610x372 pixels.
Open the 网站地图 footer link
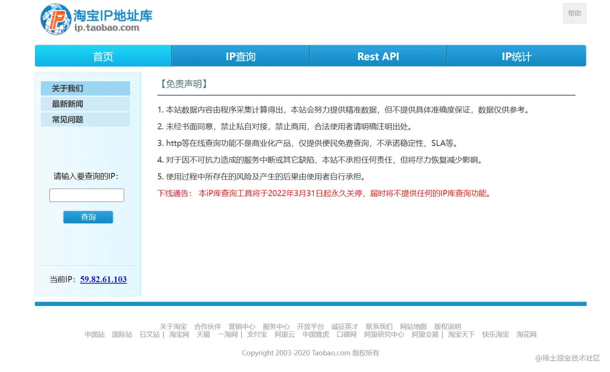pyautogui.click(x=414, y=326)
